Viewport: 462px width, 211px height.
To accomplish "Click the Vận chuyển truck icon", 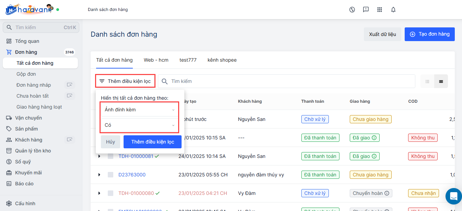I will pyautogui.click(x=9, y=118).
